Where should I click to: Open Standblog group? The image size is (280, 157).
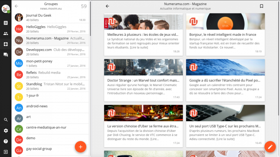tap(50, 86)
